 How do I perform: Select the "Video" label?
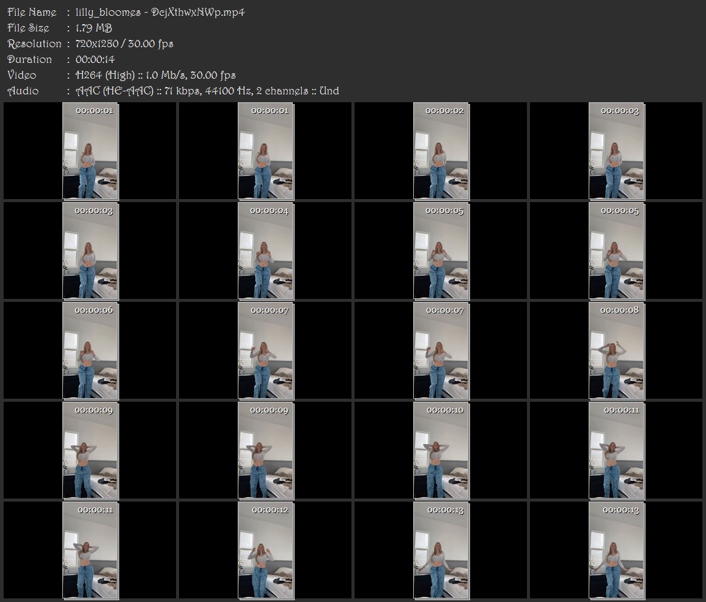click(22, 75)
